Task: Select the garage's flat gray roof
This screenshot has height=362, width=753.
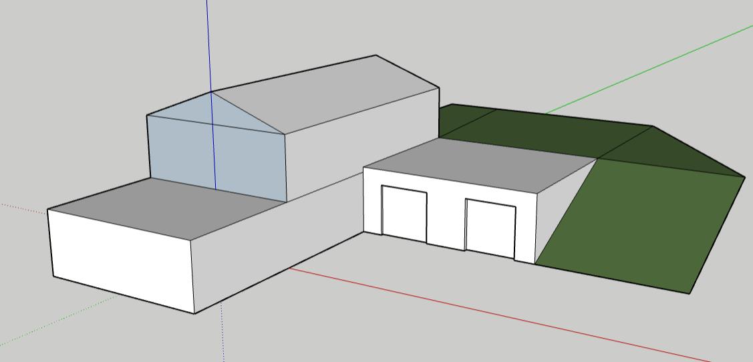Action: point(480,164)
